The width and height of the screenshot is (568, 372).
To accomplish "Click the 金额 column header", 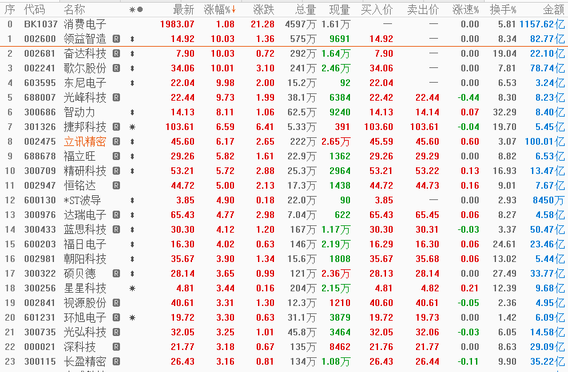I will tap(553, 9).
